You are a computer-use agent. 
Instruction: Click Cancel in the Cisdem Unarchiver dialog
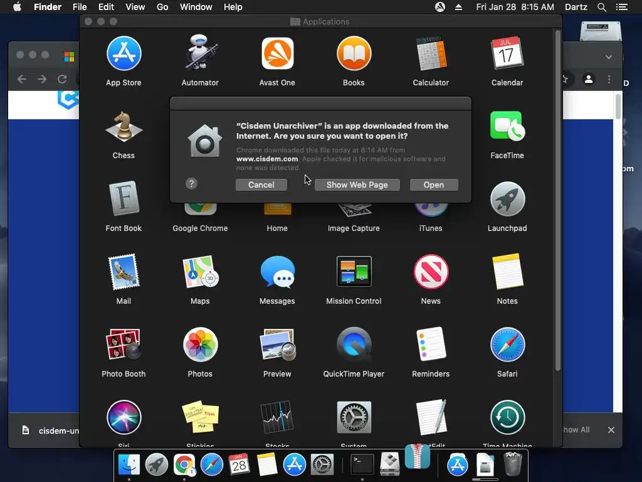coord(261,185)
